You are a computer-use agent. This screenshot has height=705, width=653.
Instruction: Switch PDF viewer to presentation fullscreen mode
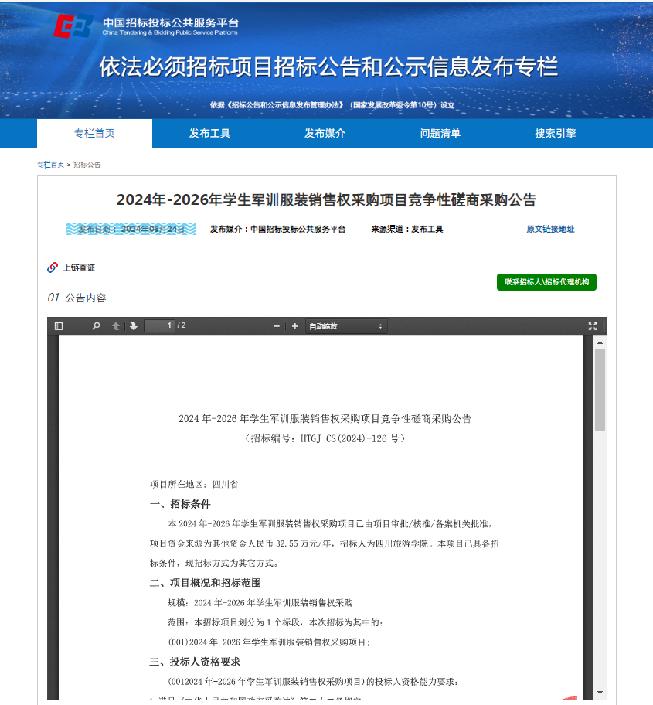[x=592, y=326]
